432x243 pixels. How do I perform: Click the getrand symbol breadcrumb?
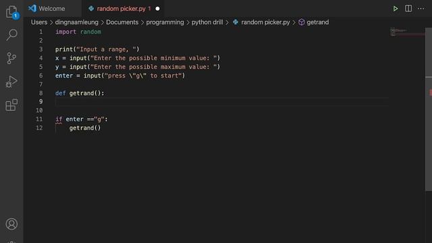point(317,22)
